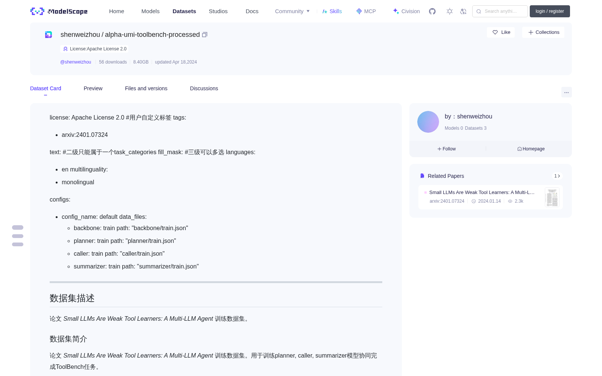Click the '56 downloads' text
The height and width of the screenshot is (376, 602).
pos(113,62)
